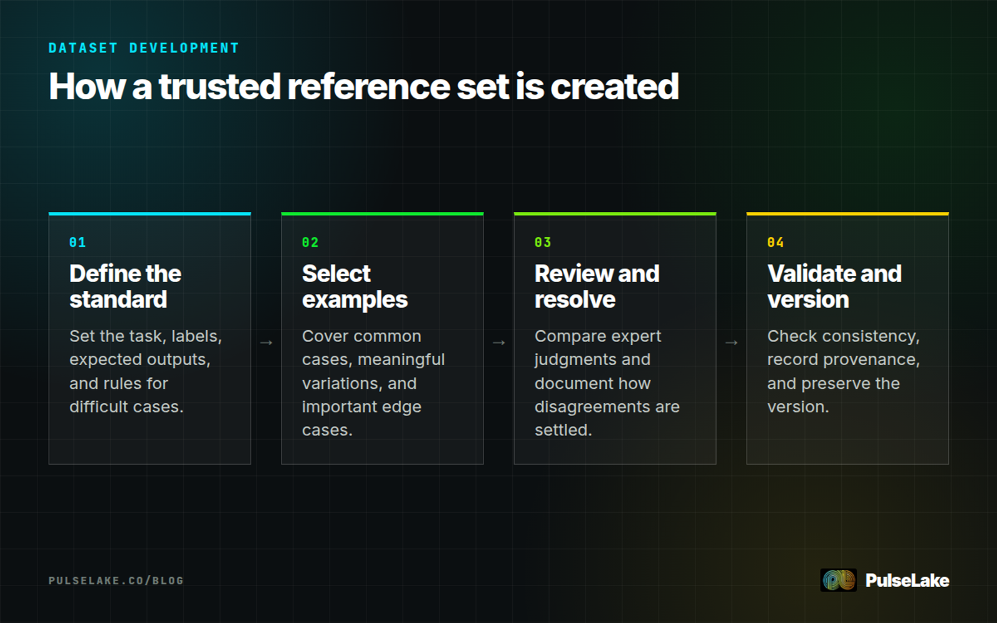Click the PulseLake brand name

point(907,581)
